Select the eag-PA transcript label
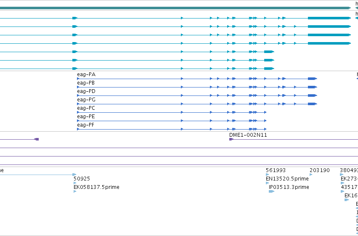Viewport: 358px width, 236px height. click(x=86, y=74)
